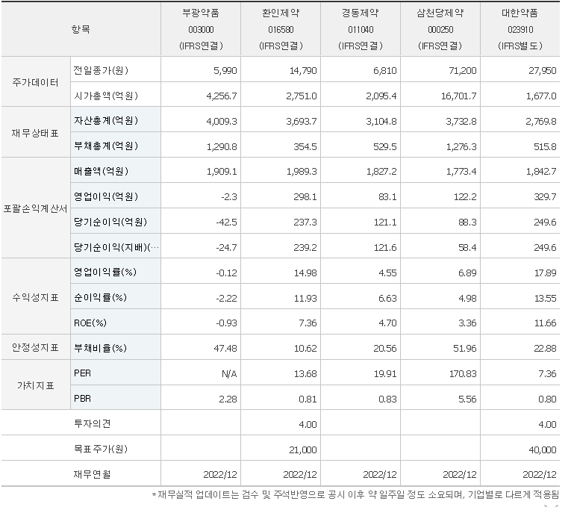
Task: Select the 포괄손익계산서 category cell
Action: coord(36,208)
